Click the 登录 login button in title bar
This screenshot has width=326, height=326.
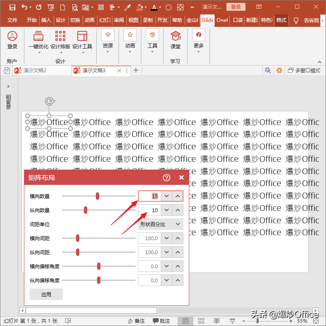tap(236, 7)
